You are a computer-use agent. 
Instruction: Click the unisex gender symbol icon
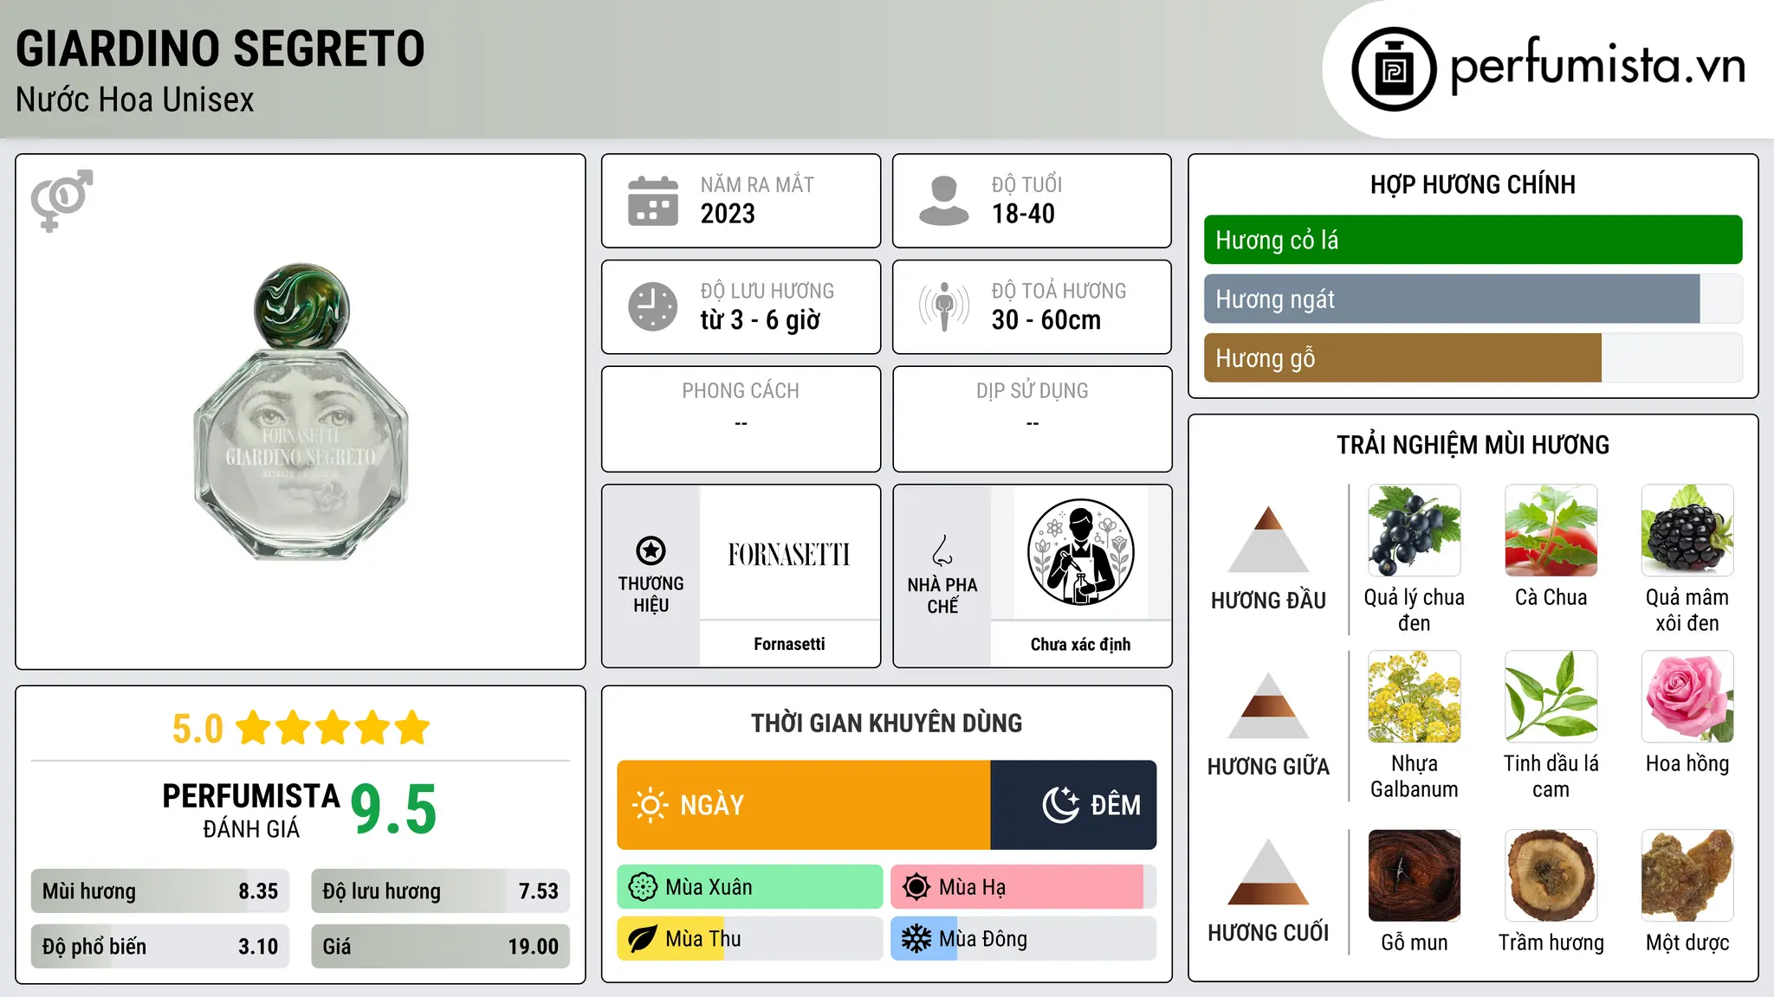coord(62,201)
